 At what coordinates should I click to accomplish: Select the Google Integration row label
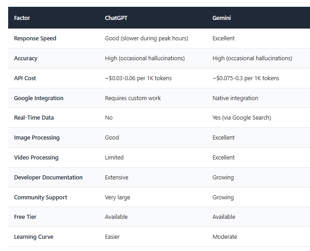[39, 98]
